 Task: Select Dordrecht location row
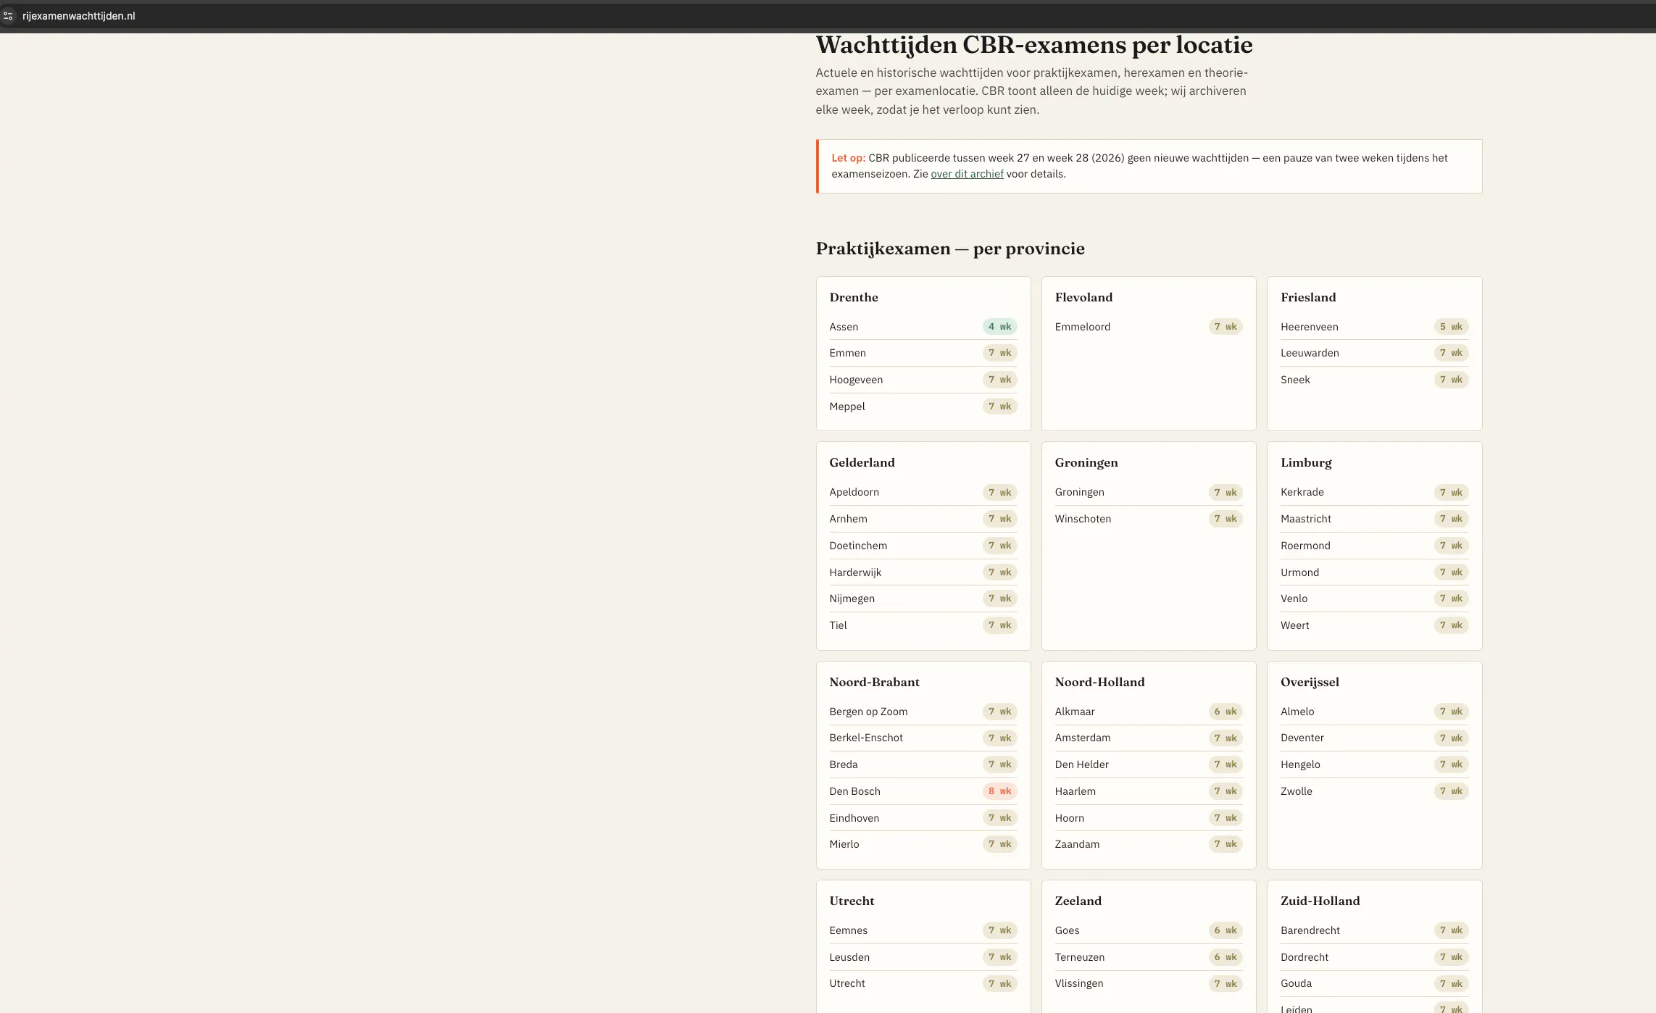coord(1374,957)
